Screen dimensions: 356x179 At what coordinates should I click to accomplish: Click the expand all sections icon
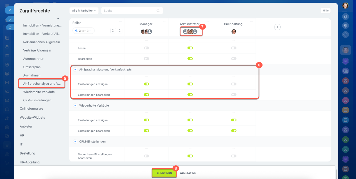pos(120,31)
